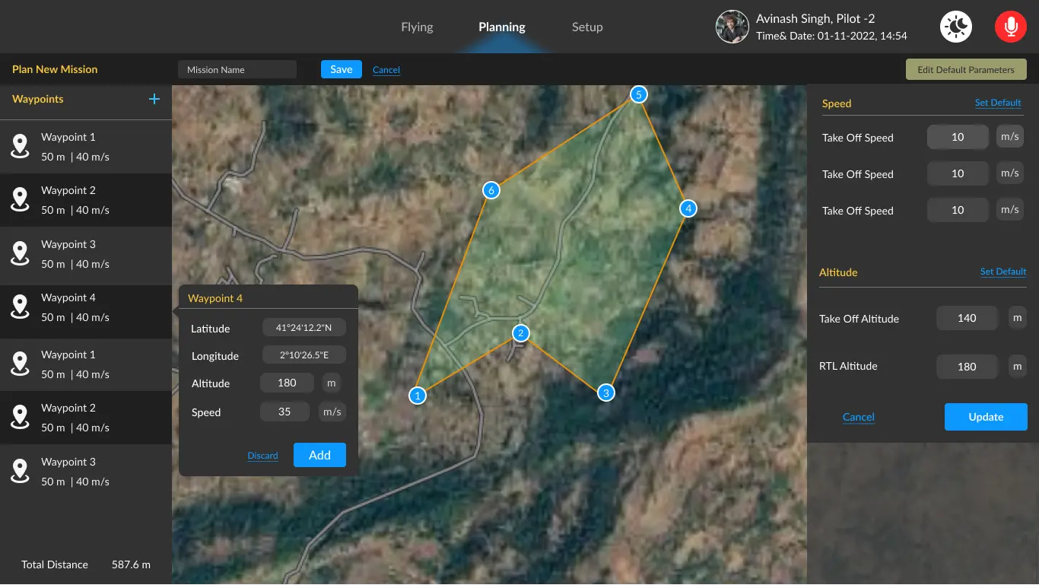Click the Waypoint 4 popup title

[x=215, y=298]
